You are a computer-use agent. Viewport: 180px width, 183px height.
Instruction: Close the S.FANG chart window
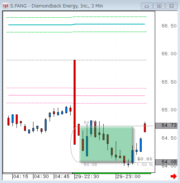(x=171, y=6)
